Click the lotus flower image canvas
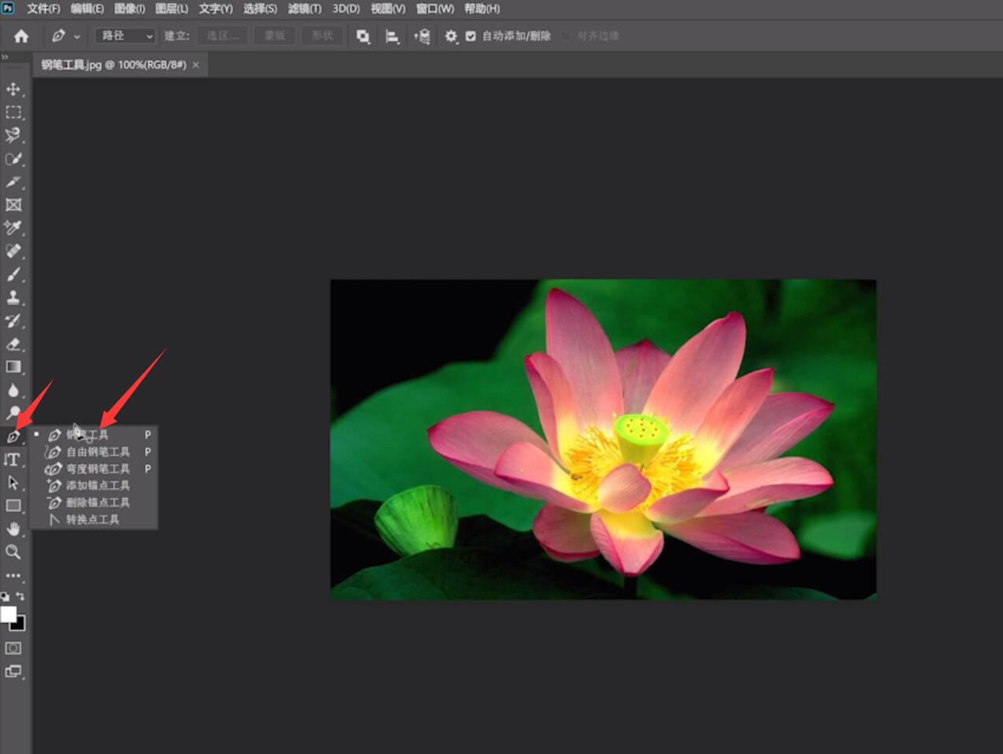Image resolution: width=1003 pixels, height=754 pixels. (x=603, y=440)
